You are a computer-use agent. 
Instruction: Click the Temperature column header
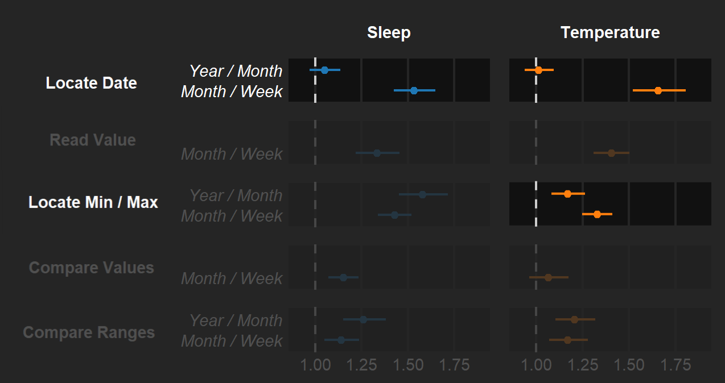click(610, 32)
